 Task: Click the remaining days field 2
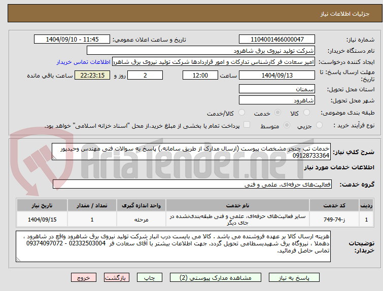coord(145,75)
